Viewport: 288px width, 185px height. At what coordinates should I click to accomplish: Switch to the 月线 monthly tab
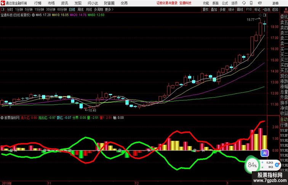(x=89, y=9)
